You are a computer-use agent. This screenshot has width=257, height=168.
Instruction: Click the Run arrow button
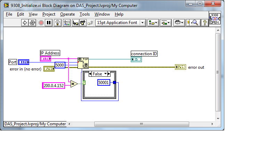25,23
